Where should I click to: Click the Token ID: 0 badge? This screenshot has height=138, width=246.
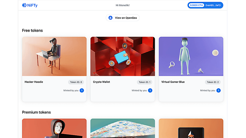(76, 82)
